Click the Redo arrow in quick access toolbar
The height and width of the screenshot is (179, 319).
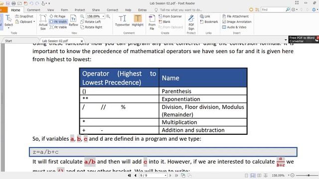(37, 3)
